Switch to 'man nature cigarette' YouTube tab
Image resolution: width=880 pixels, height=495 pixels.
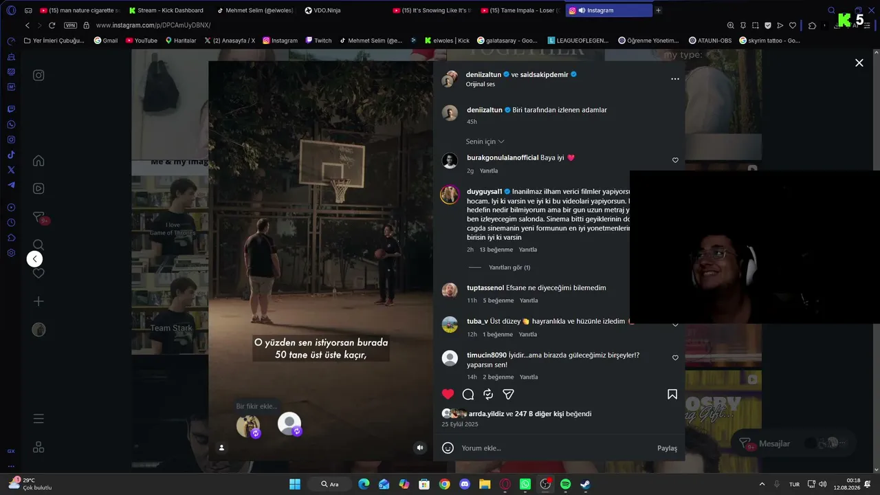pyautogui.click(x=80, y=10)
